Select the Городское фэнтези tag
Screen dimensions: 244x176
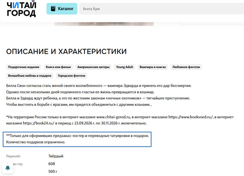coord(72,76)
